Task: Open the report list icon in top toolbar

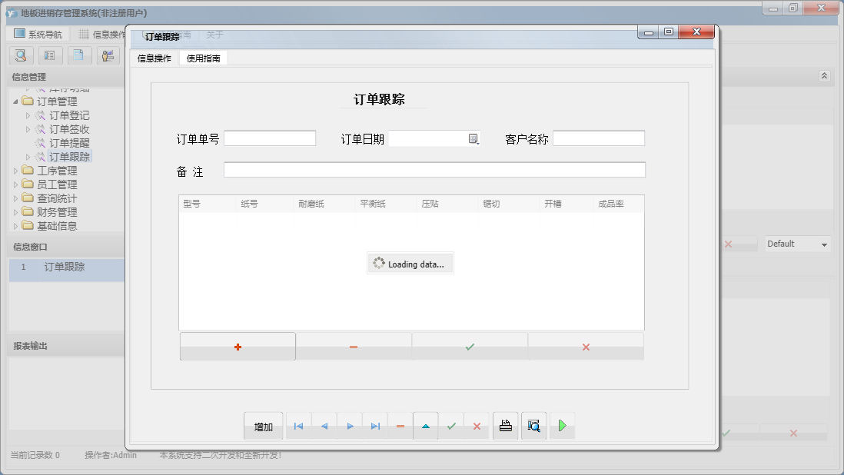Action: coord(49,55)
